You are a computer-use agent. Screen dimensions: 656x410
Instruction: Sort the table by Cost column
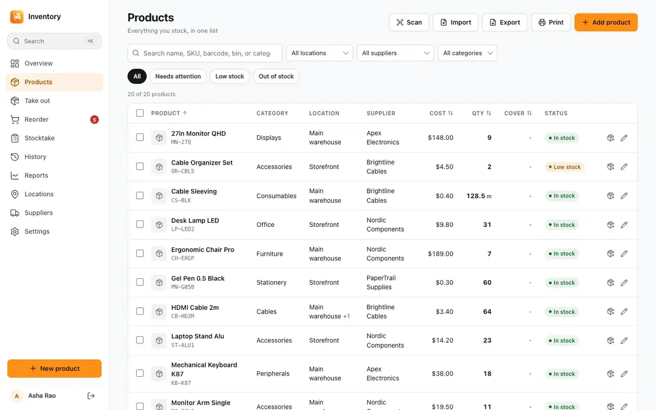pos(441,113)
